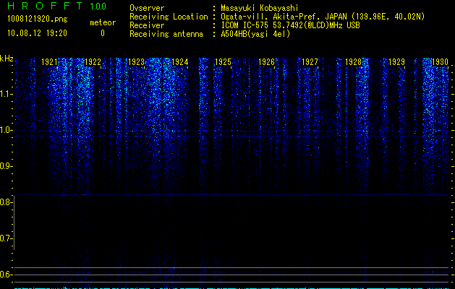The width and height of the screenshot is (455, 289).
Task: Click the 1927 time marker
Action: [310, 62]
